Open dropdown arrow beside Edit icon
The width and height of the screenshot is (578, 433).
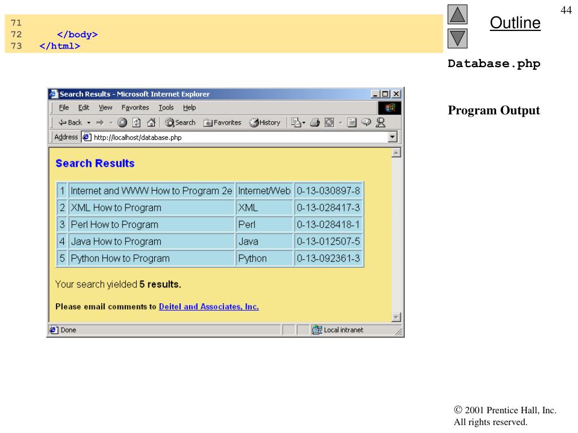tap(340, 122)
